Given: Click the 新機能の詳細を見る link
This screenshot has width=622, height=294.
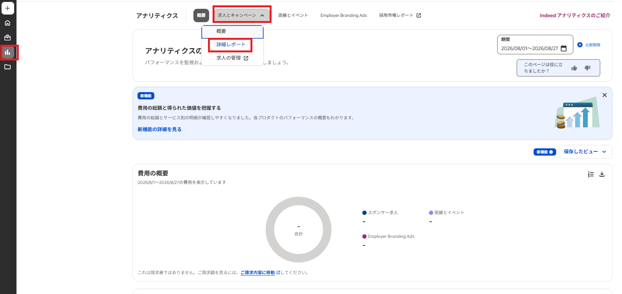Looking at the screenshot, I should [160, 130].
